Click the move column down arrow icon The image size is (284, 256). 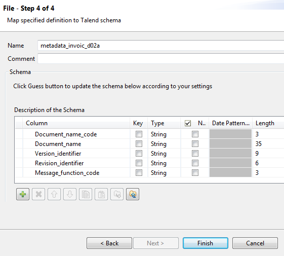[70, 194]
